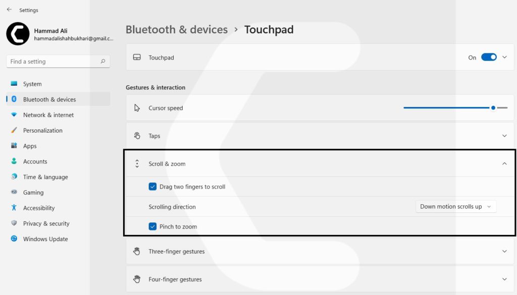Uncheck the Pinch to zoom checkbox
The height and width of the screenshot is (295, 517).
coord(152,226)
